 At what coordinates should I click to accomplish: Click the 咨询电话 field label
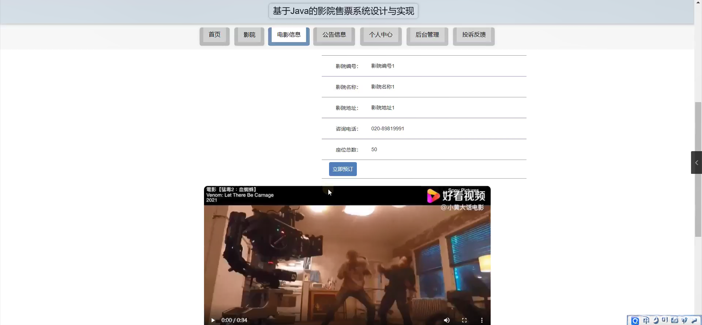pos(347,129)
